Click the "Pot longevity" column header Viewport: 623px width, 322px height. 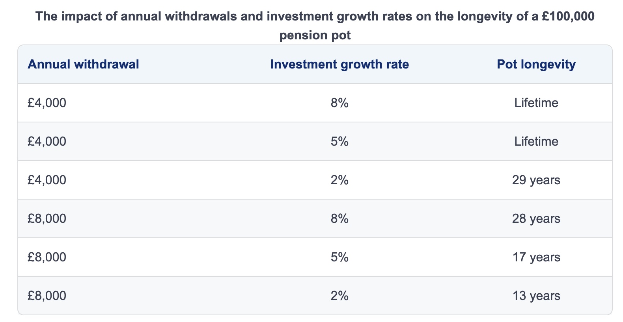point(536,64)
